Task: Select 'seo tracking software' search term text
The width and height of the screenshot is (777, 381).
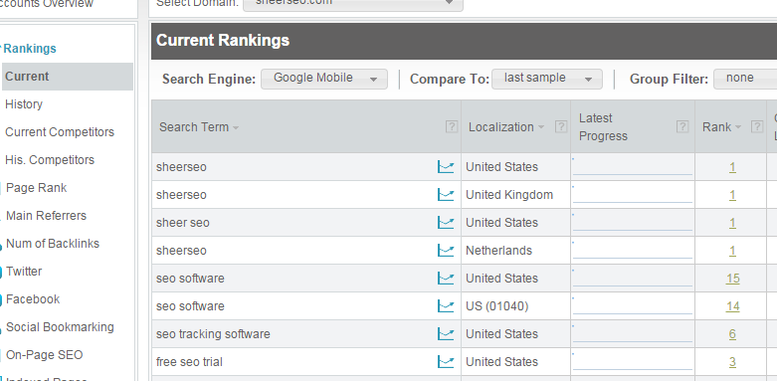Action: click(213, 334)
